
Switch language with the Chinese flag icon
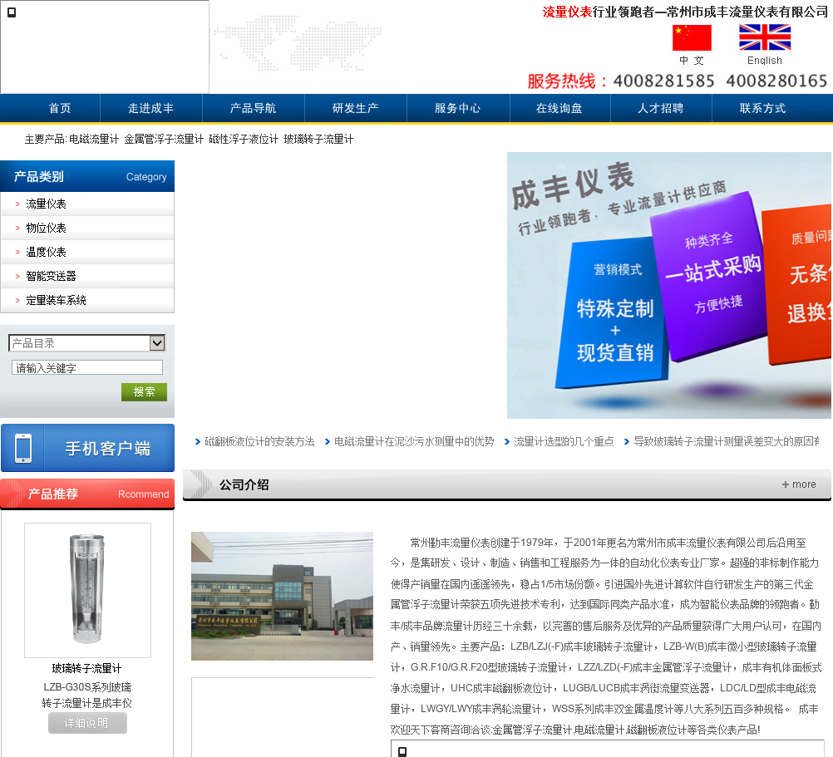692,37
